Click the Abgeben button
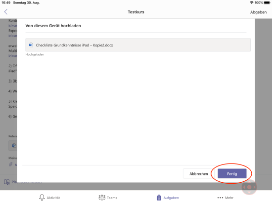The width and height of the screenshot is (272, 204). click(x=258, y=12)
